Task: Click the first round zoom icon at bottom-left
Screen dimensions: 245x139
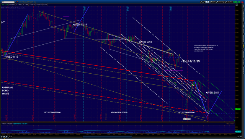Action: click(4, 137)
